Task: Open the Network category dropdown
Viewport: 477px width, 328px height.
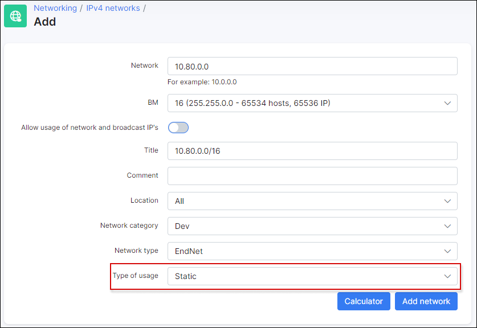Action: (312, 226)
